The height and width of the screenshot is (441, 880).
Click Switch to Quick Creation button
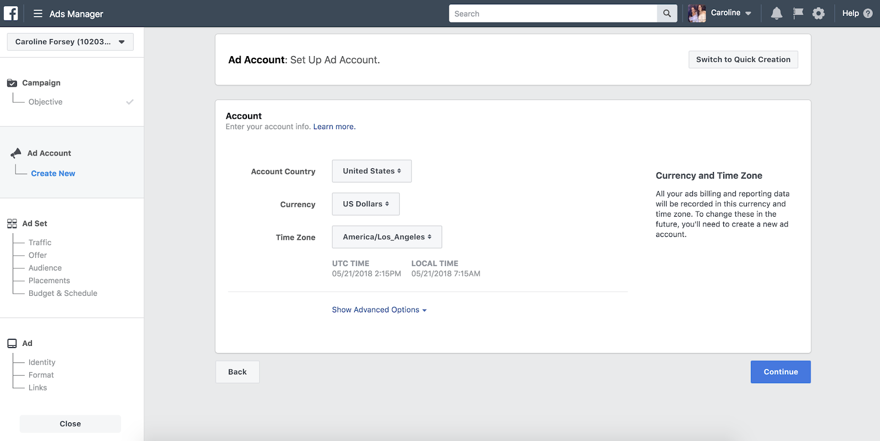pos(743,59)
